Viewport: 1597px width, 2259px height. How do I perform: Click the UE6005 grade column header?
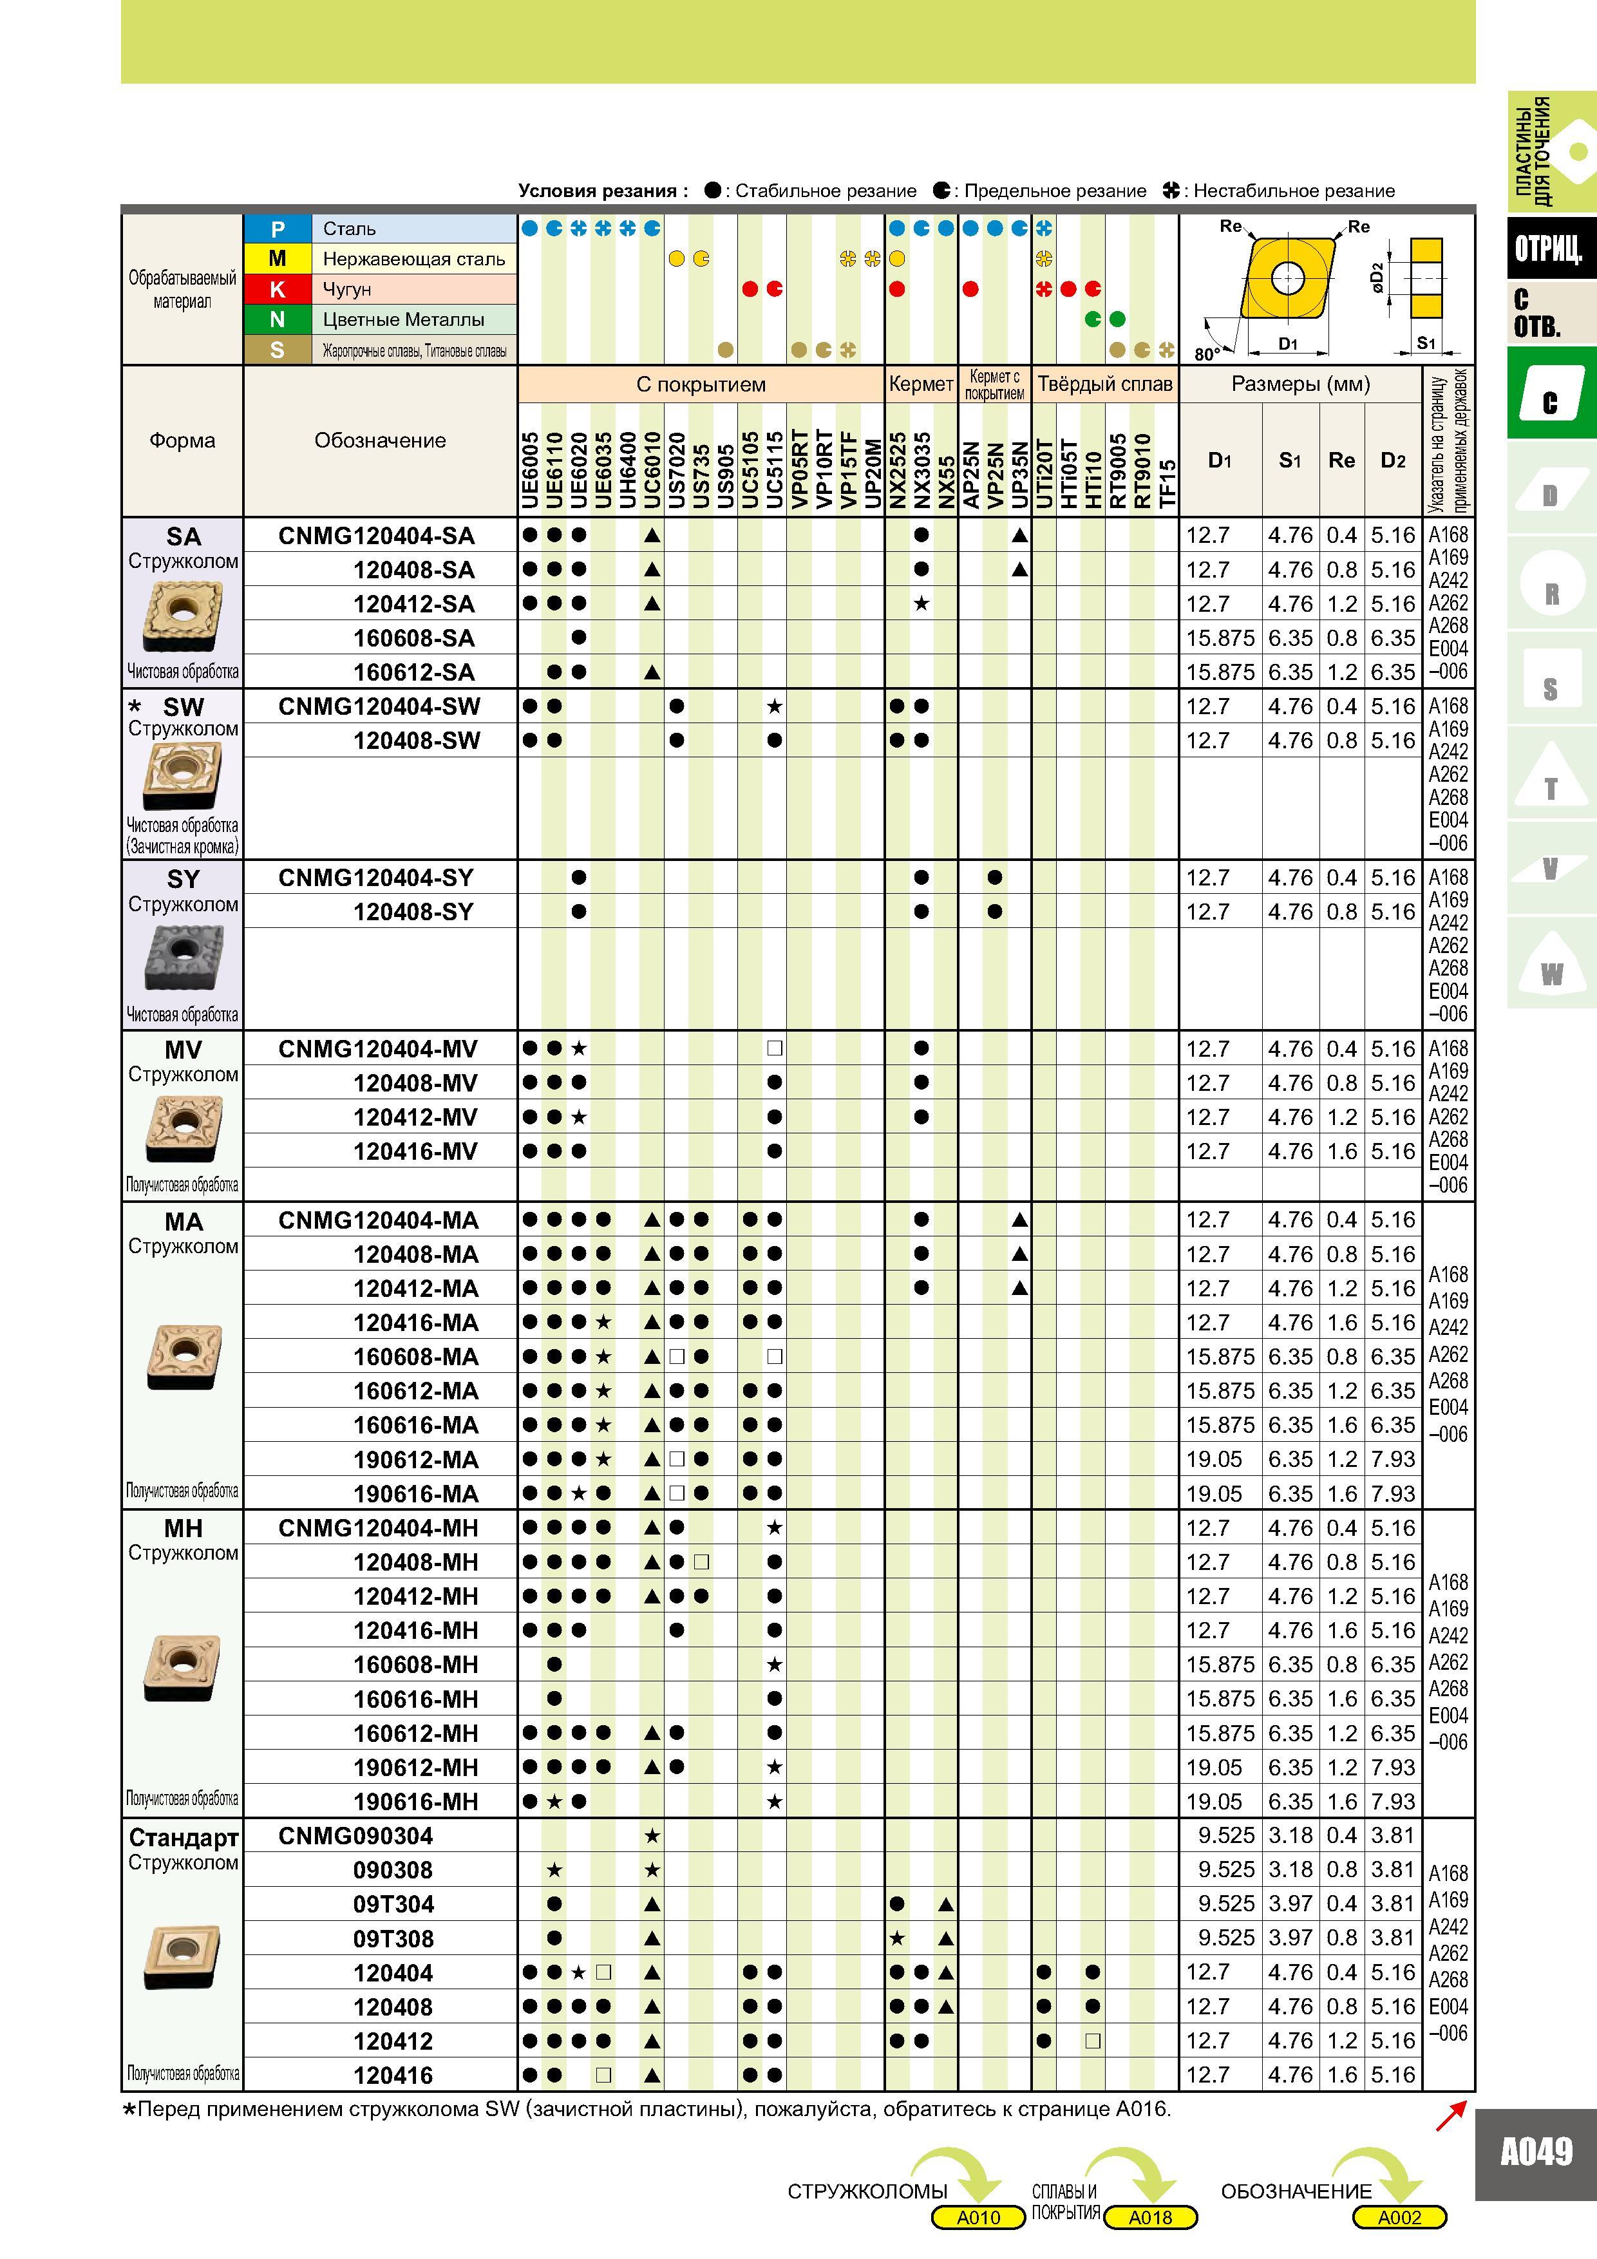531,470
